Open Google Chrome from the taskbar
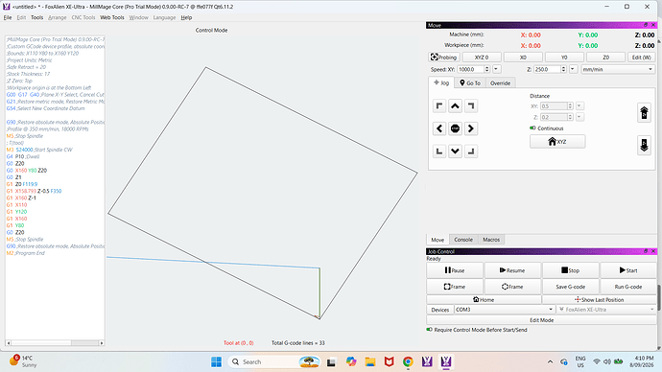Viewport: 662px width, 372px height. (x=408, y=361)
